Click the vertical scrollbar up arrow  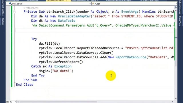coord(176,10)
